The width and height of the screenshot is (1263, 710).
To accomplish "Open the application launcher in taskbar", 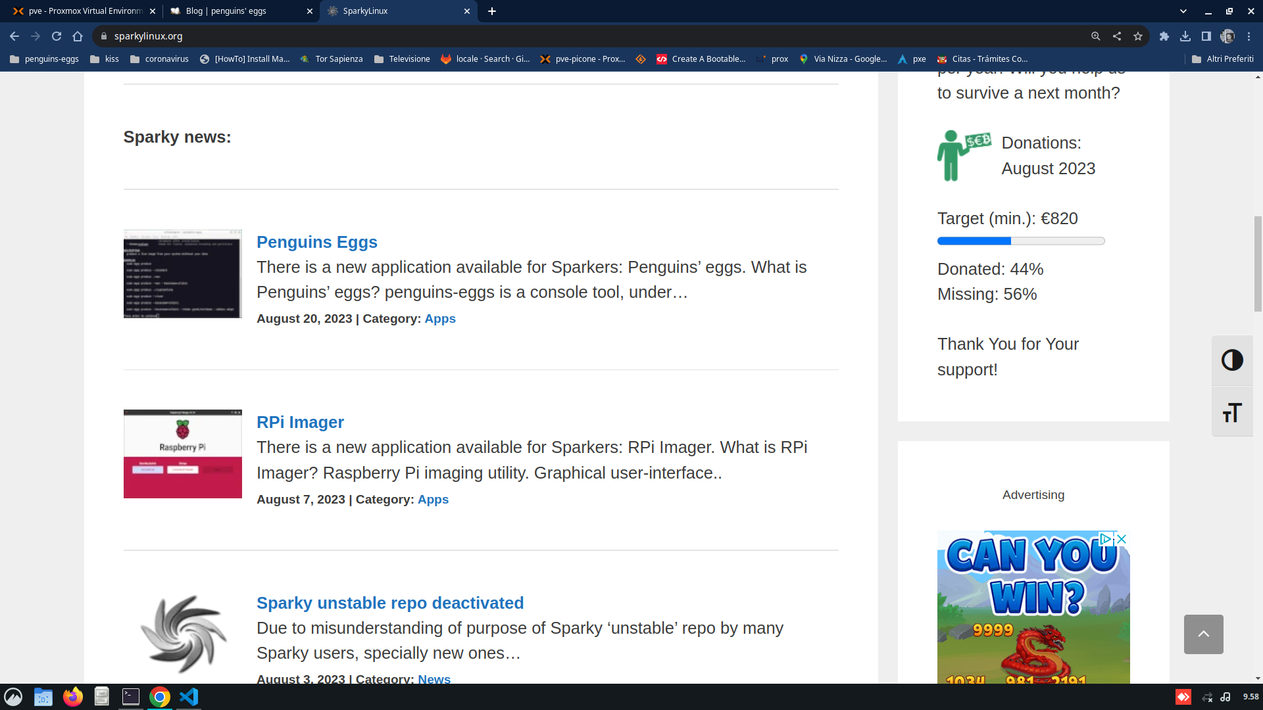I will 13,697.
